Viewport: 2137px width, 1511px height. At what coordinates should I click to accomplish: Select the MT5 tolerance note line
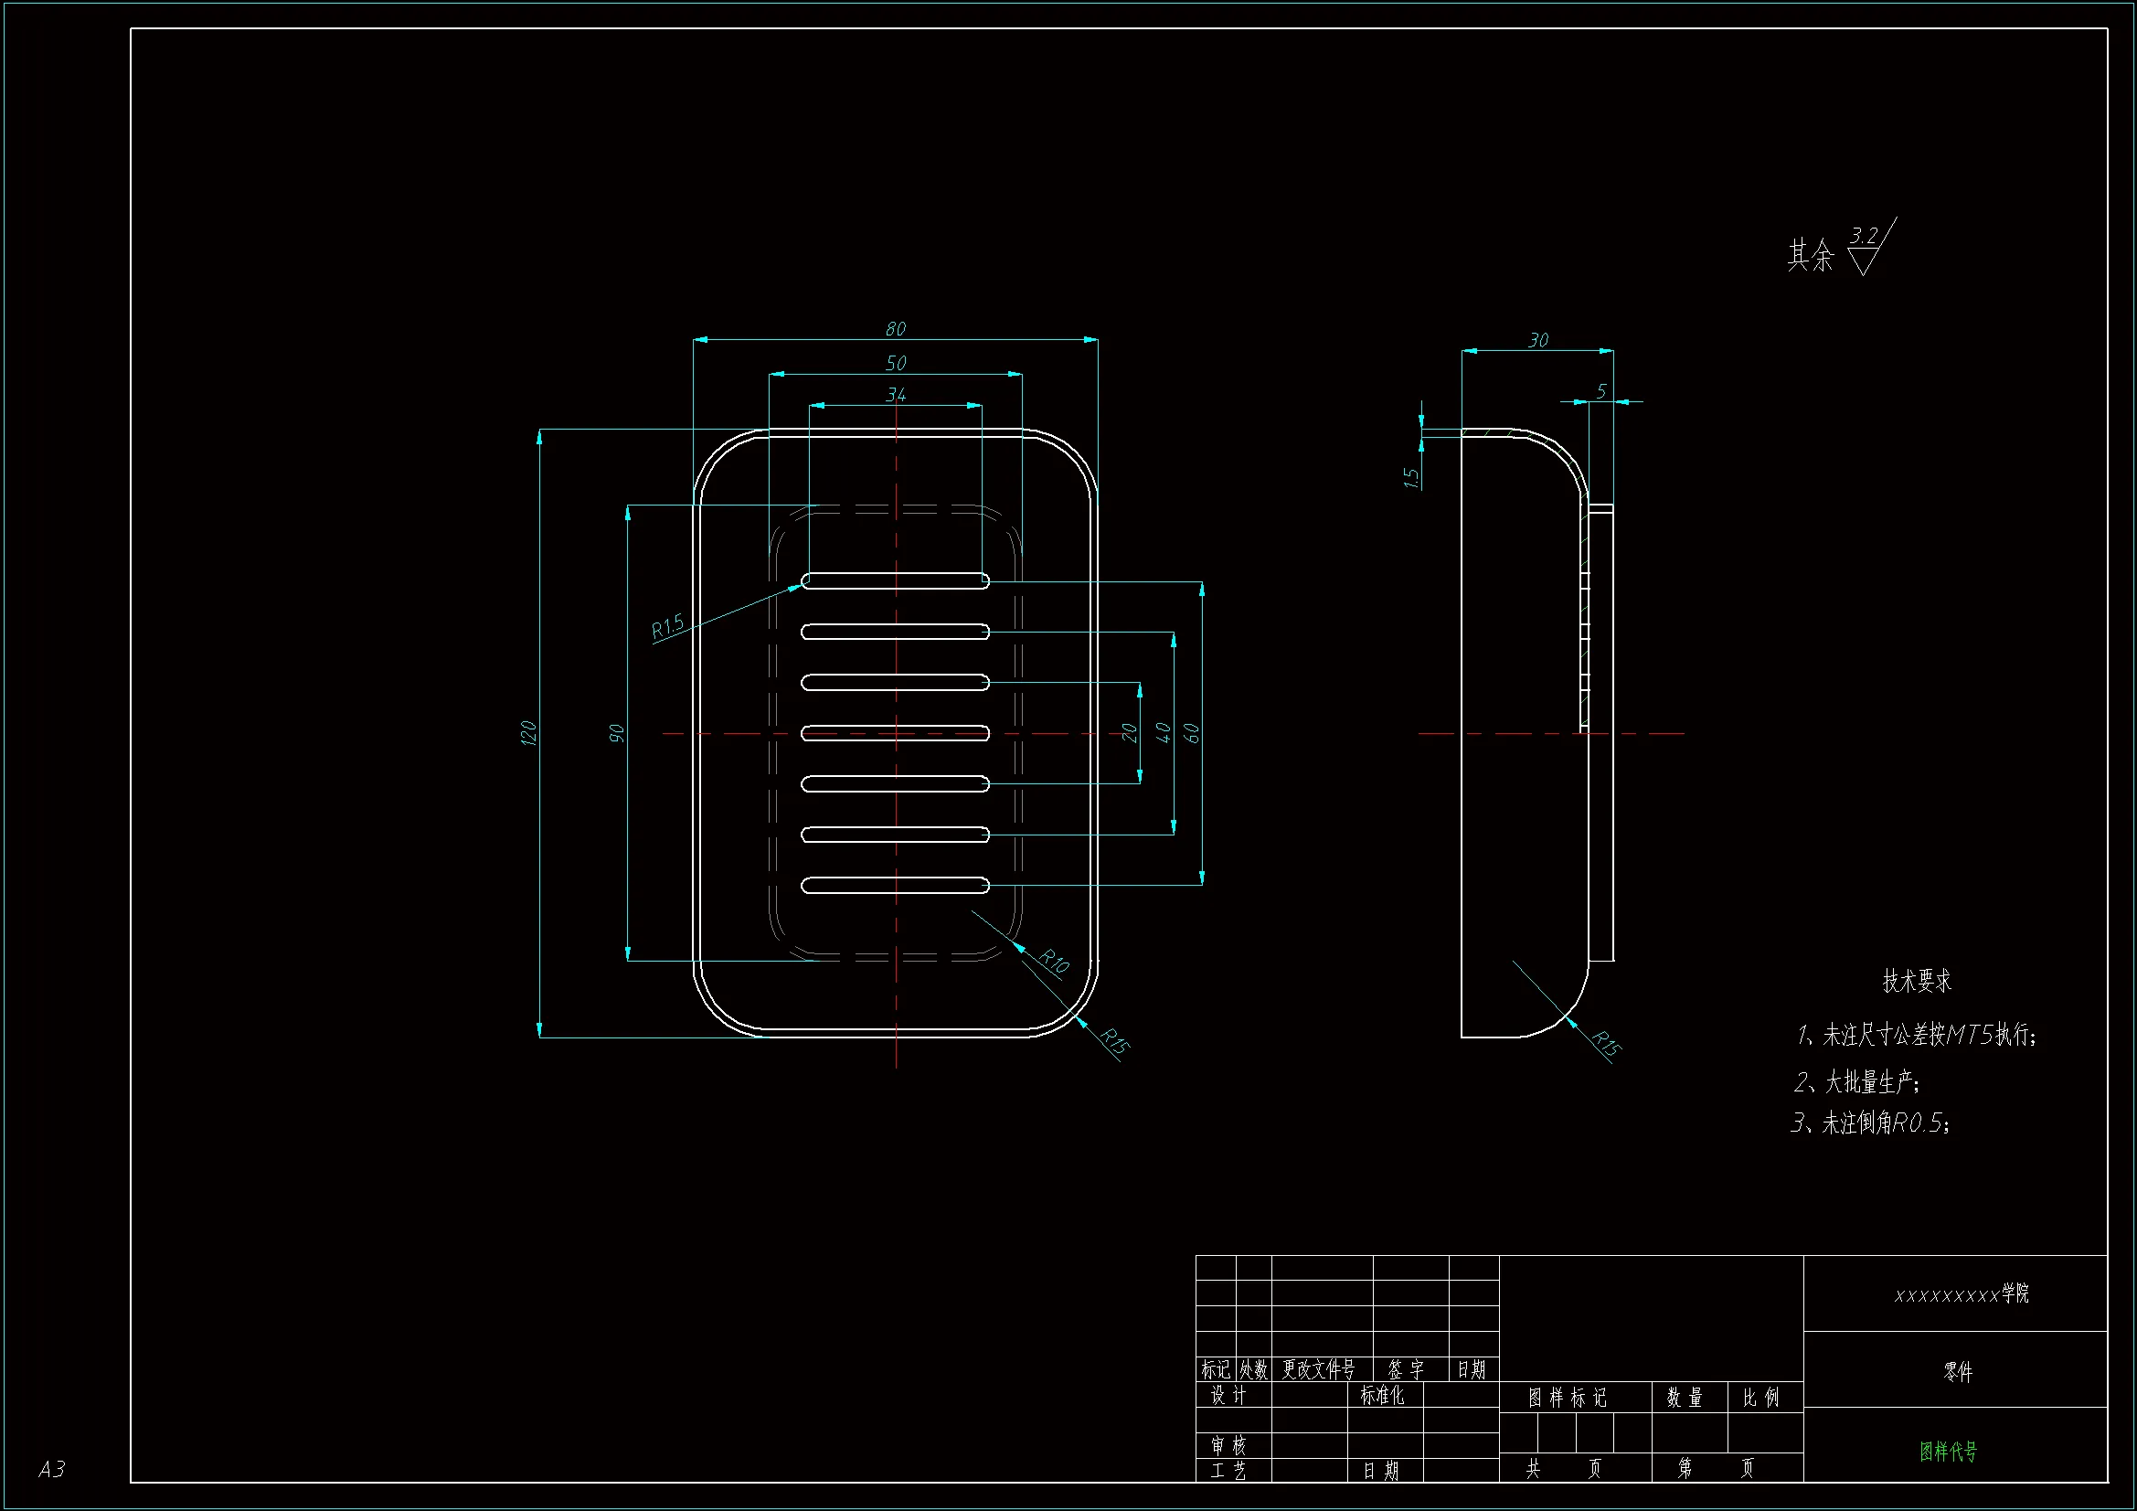point(1917,1035)
